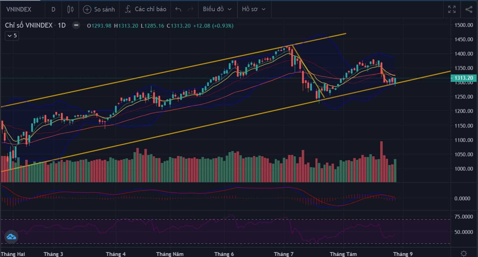
Task: Change the D timeframe interval
Action: 53,9
